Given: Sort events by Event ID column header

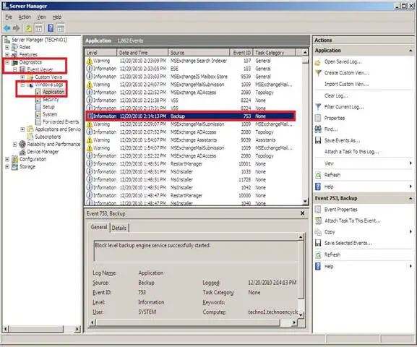Looking at the screenshot, I should tap(241, 53).
